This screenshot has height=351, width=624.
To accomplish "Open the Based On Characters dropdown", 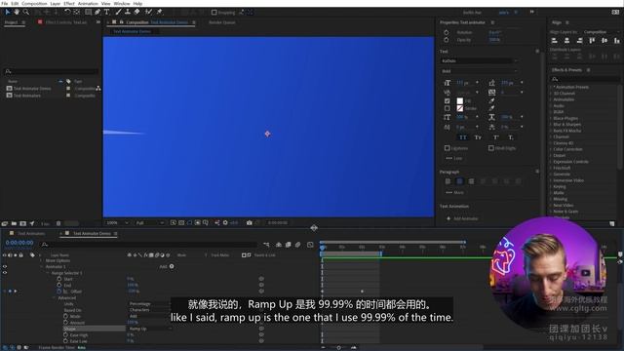I will (x=149, y=310).
